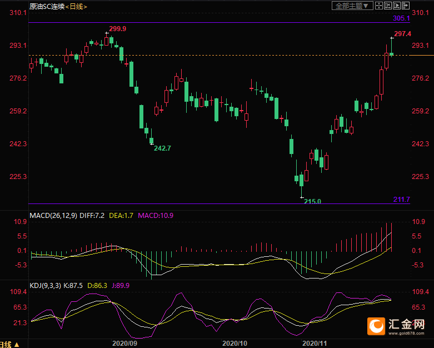Select the J:89.9 readout
Image resolution: width=434 pixels, height=348 pixels.
[121, 285]
